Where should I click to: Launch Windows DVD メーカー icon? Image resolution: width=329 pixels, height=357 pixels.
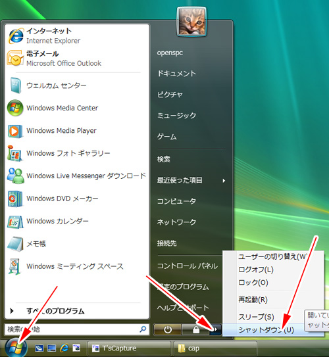click(x=15, y=199)
